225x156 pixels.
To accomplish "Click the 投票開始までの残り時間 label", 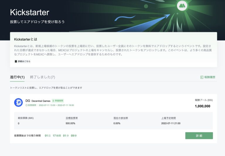I will coord(28,135).
